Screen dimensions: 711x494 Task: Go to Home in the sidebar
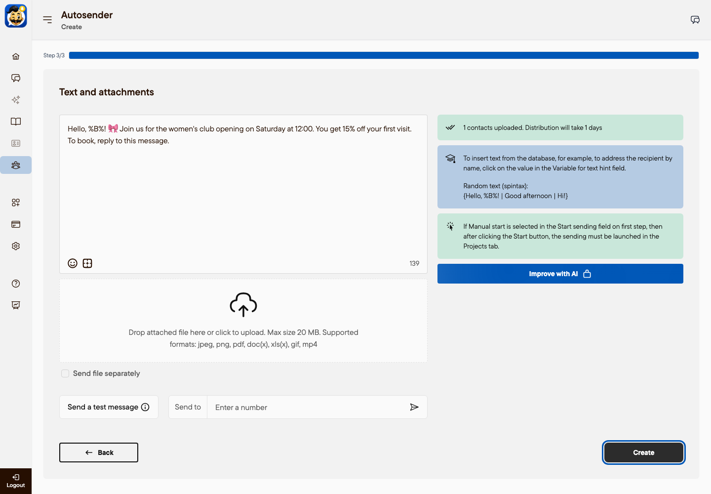click(x=16, y=56)
